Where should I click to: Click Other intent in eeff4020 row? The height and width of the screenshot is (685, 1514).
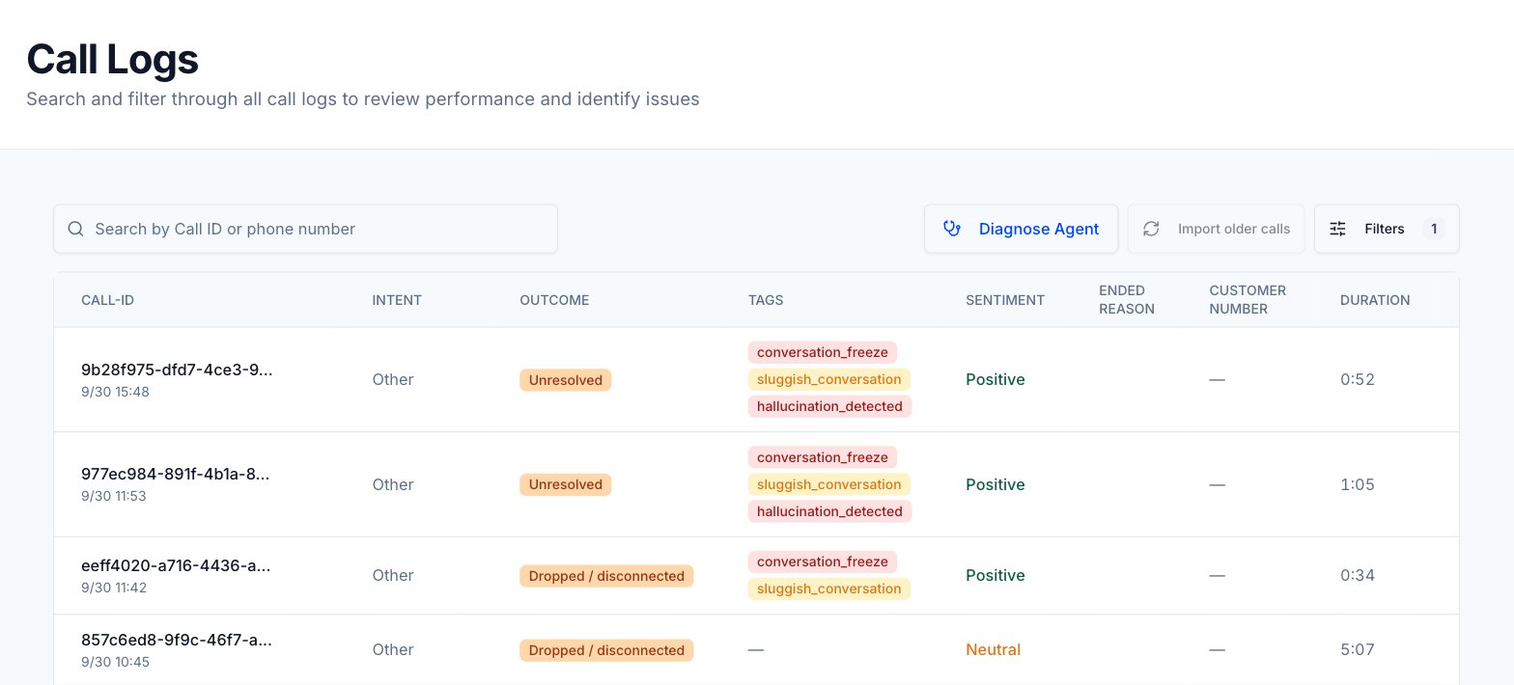[x=393, y=576]
